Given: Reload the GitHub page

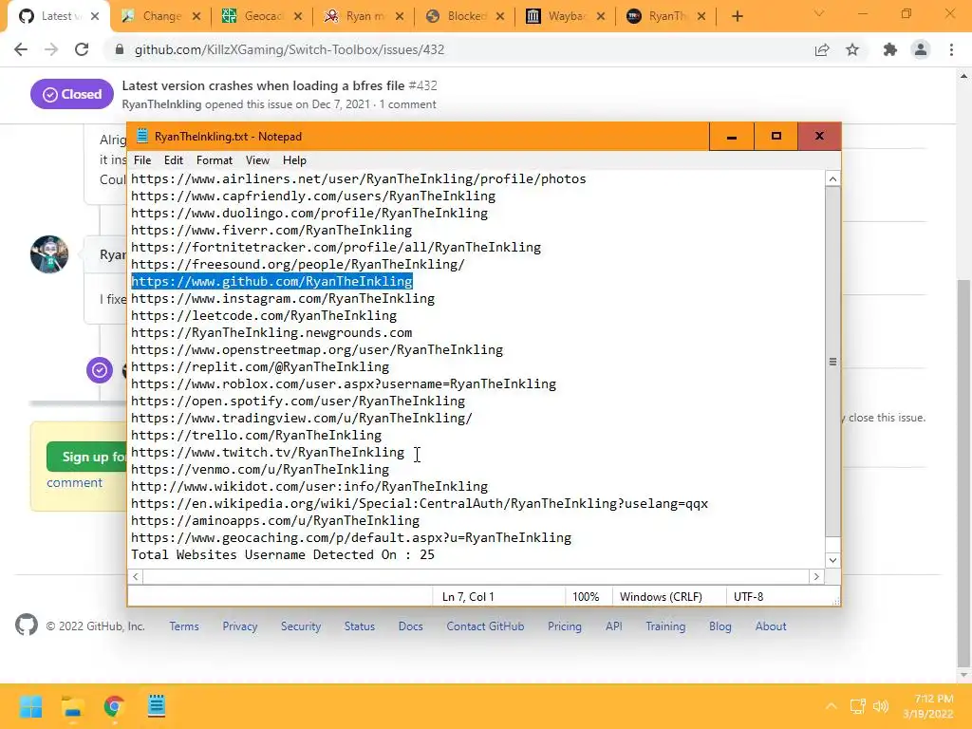Looking at the screenshot, I should (82, 49).
